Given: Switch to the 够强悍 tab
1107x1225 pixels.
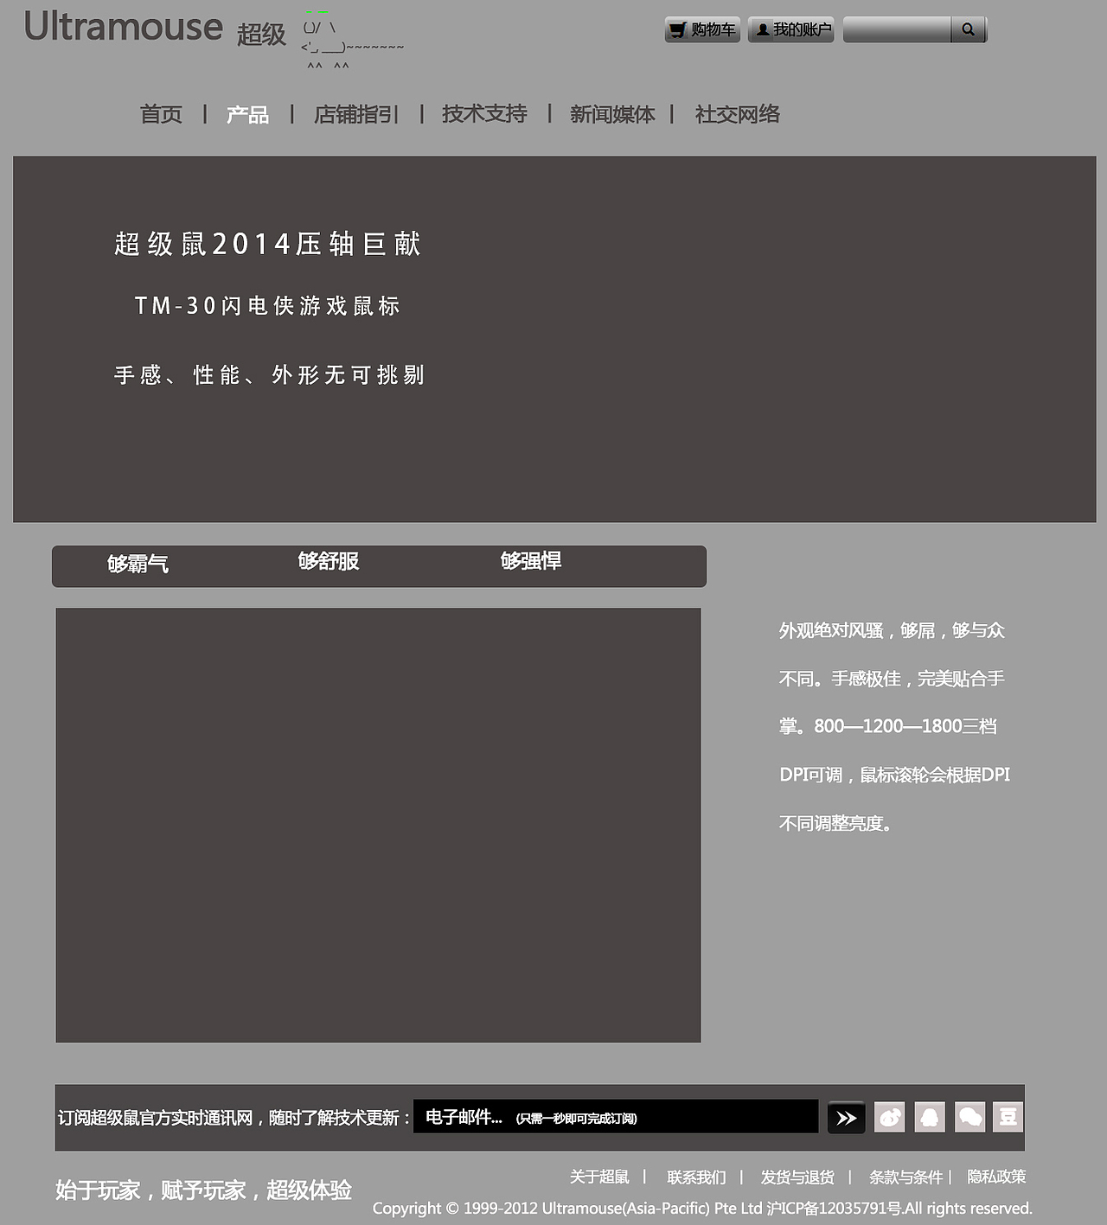Looking at the screenshot, I should tap(529, 561).
